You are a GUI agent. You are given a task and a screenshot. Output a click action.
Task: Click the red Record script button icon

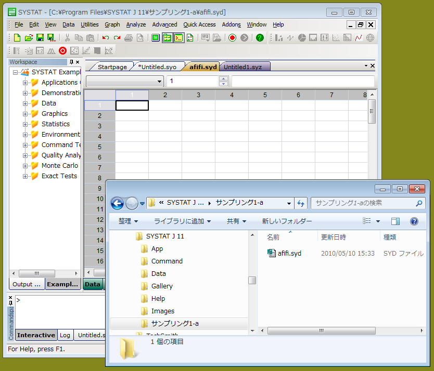pos(232,37)
